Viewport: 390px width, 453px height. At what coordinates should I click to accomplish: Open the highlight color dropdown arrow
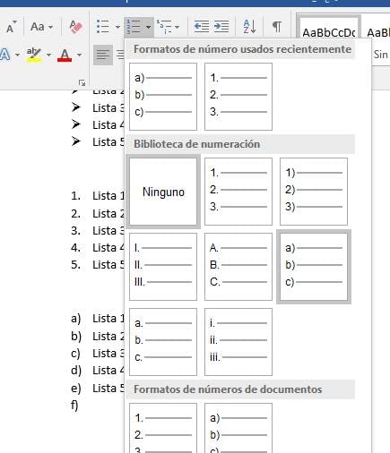[48, 55]
